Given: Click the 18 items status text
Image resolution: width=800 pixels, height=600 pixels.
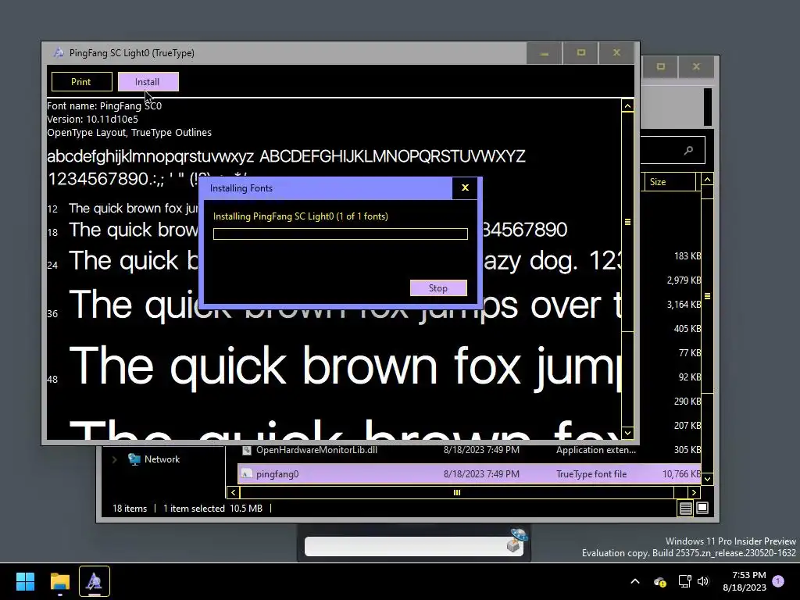Looking at the screenshot, I should coord(130,508).
